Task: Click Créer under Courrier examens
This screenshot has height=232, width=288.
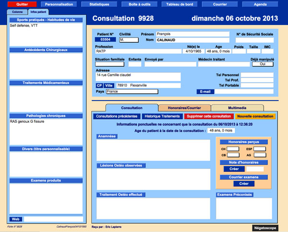Action: [x=244, y=183]
